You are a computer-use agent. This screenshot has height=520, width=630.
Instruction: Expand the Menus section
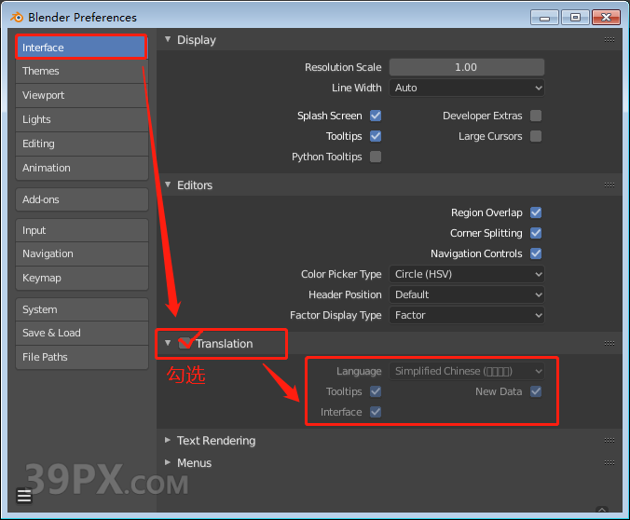click(x=194, y=463)
